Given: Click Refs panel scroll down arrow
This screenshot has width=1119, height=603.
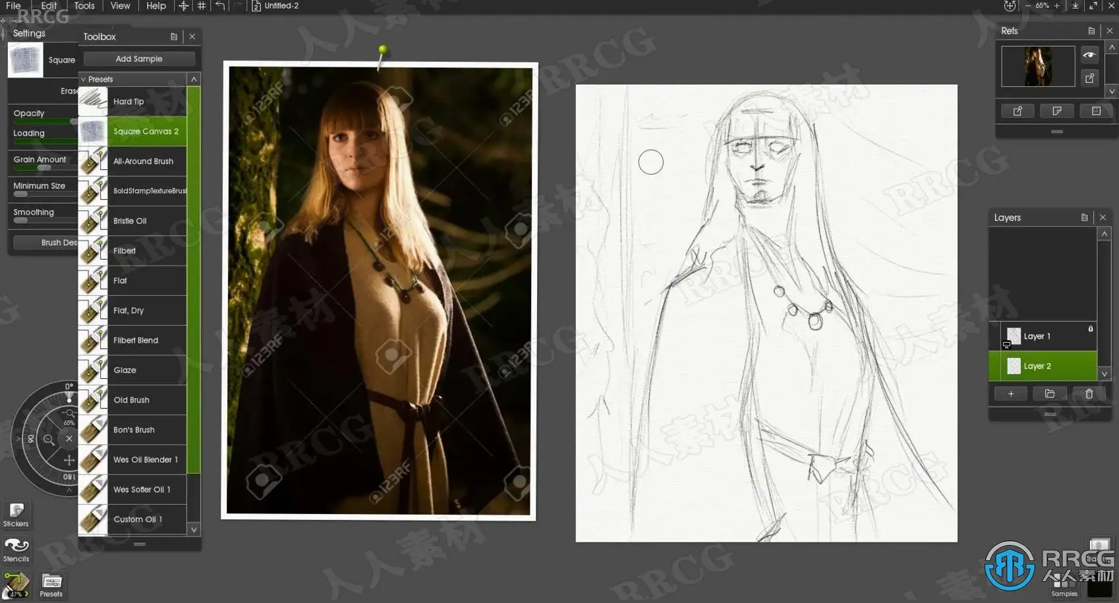Looking at the screenshot, I should click(x=1112, y=91).
